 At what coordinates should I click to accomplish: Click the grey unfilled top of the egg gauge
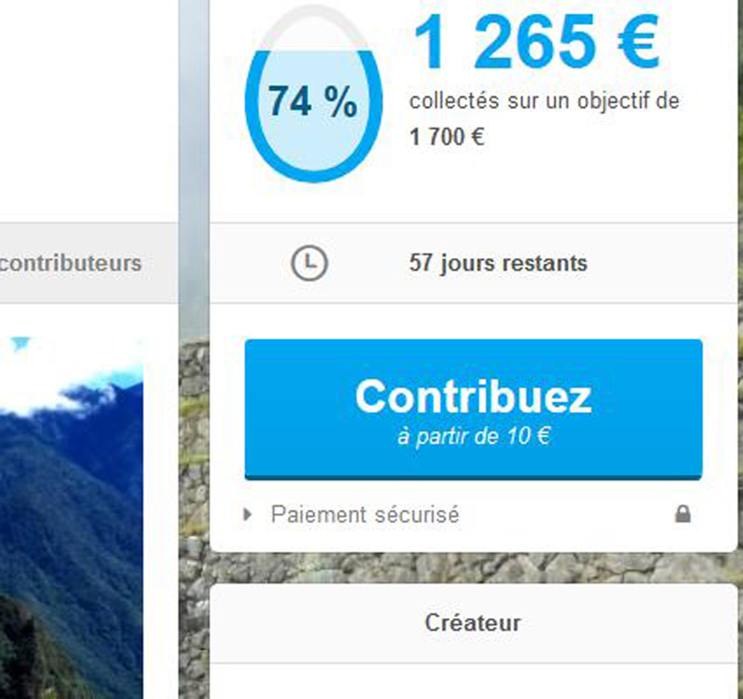(x=313, y=26)
